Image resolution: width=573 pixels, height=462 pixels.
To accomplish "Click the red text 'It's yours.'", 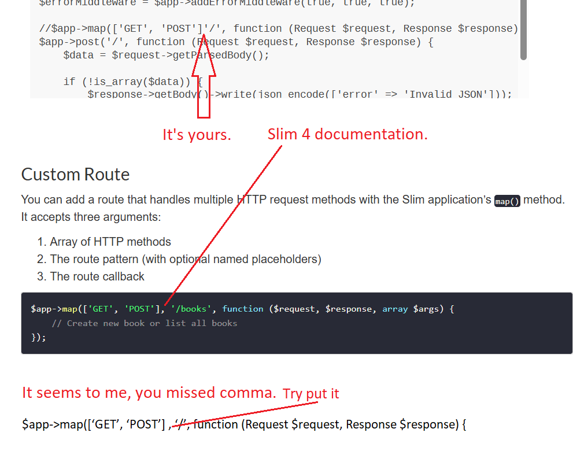I will pos(197,135).
